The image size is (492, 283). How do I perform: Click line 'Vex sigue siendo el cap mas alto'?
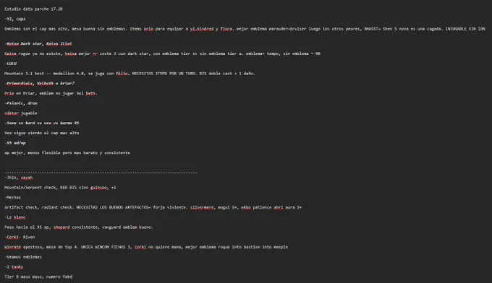click(42, 133)
